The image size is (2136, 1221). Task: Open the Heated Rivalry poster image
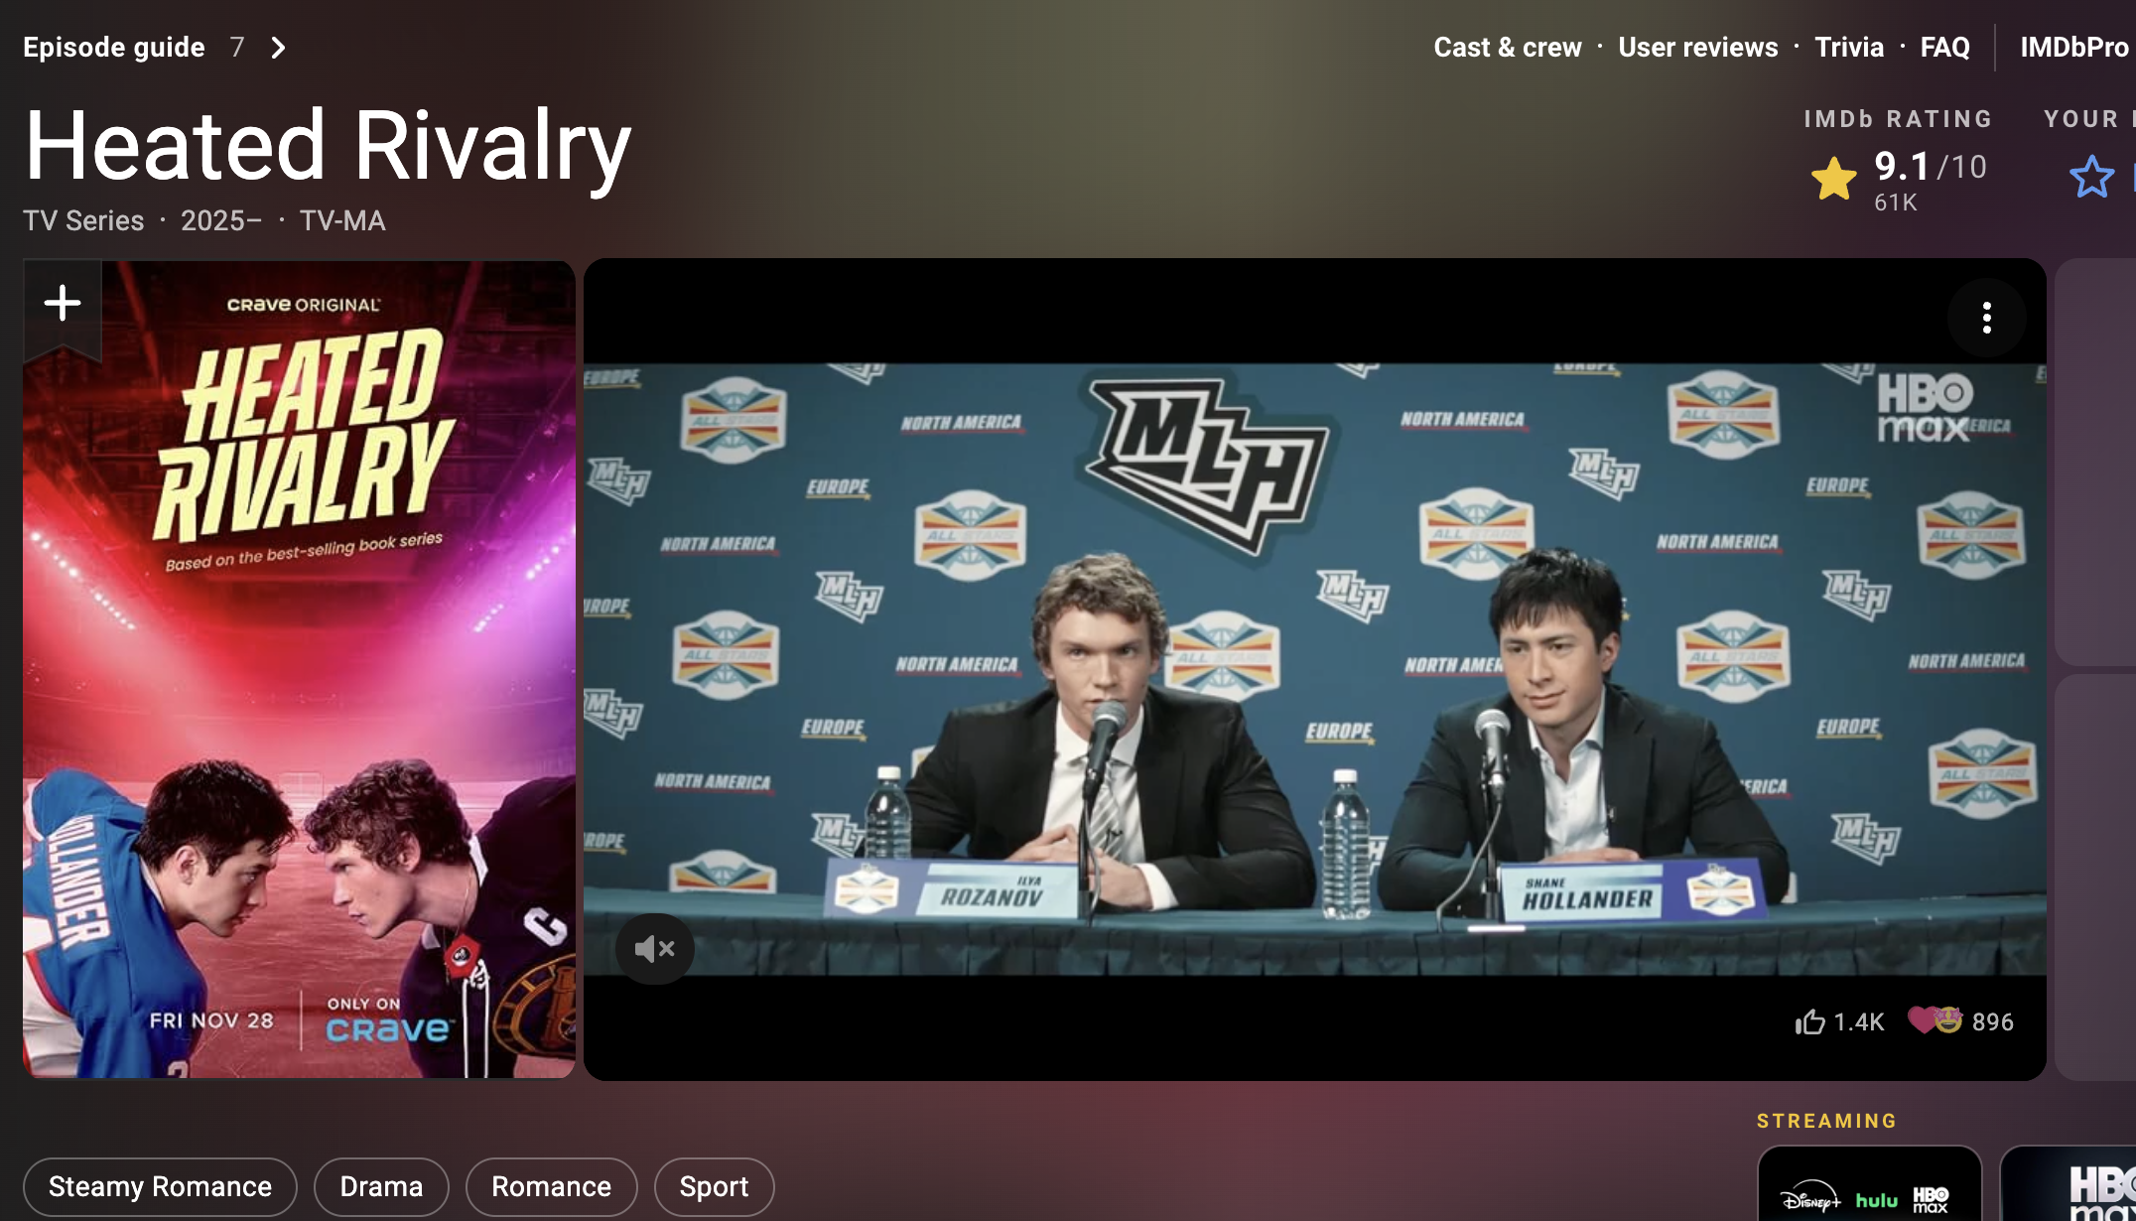pos(299,669)
